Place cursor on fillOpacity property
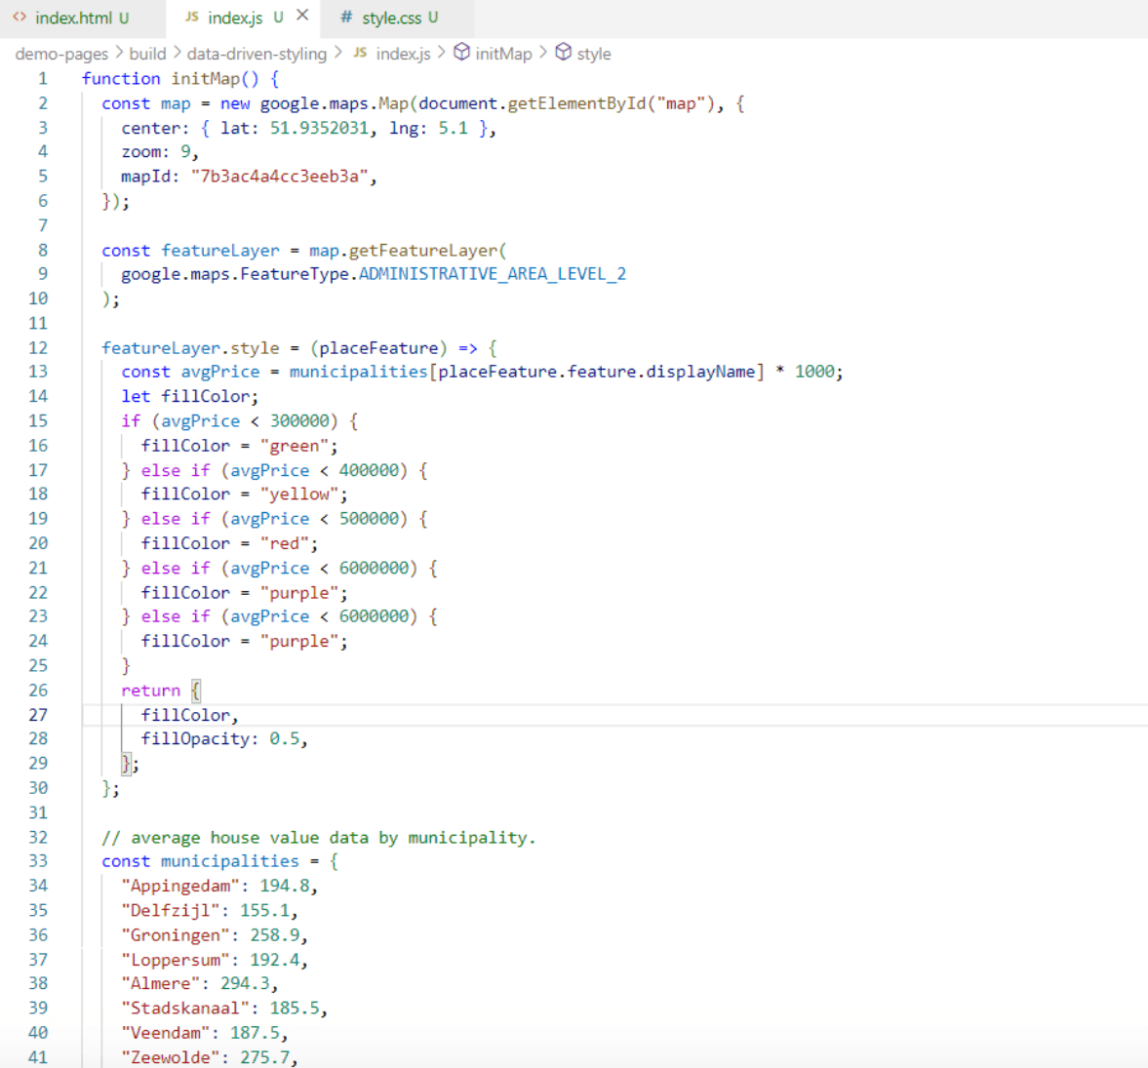1148x1068 pixels. [195, 738]
